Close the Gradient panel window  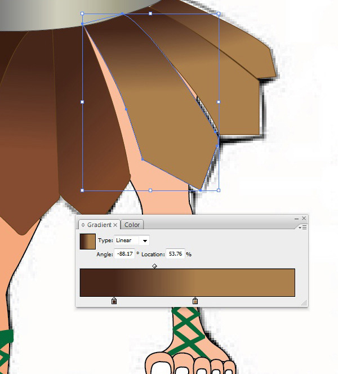[x=304, y=218]
